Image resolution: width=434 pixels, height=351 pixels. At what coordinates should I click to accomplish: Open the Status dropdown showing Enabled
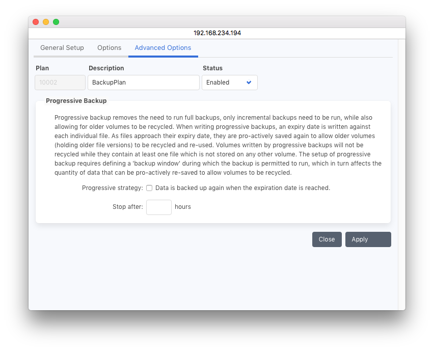coord(229,83)
